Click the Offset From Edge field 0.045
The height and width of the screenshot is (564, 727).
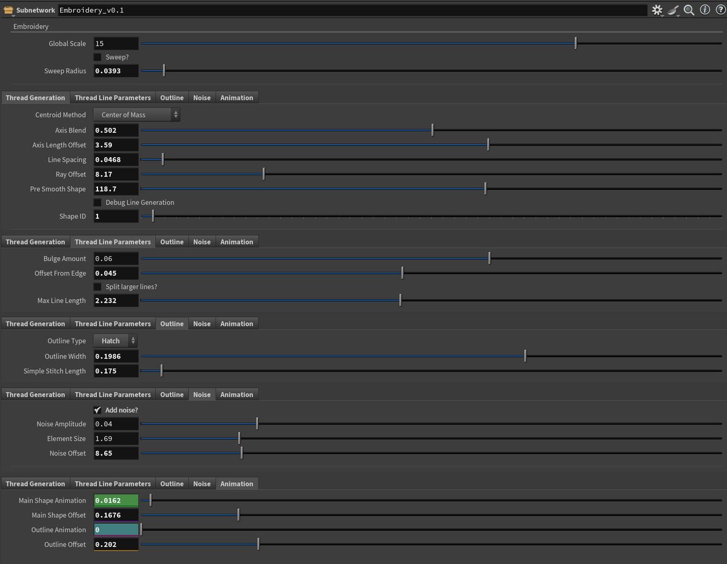pyautogui.click(x=116, y=274)
